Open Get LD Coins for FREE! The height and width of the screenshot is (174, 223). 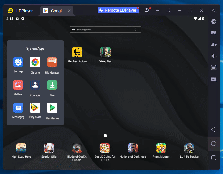coord(105,148)
